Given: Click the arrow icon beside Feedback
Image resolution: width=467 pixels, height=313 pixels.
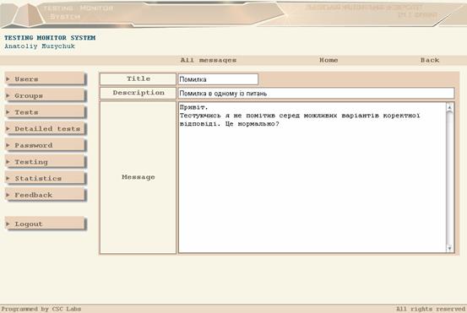Looking at the screenshot, I should [8, 195].
